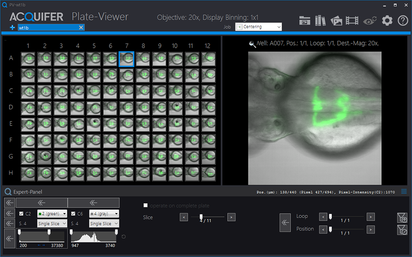This screenshot has width=412, height=257.
Task: Select the wt1b plate tab
Action: (48, 27)
